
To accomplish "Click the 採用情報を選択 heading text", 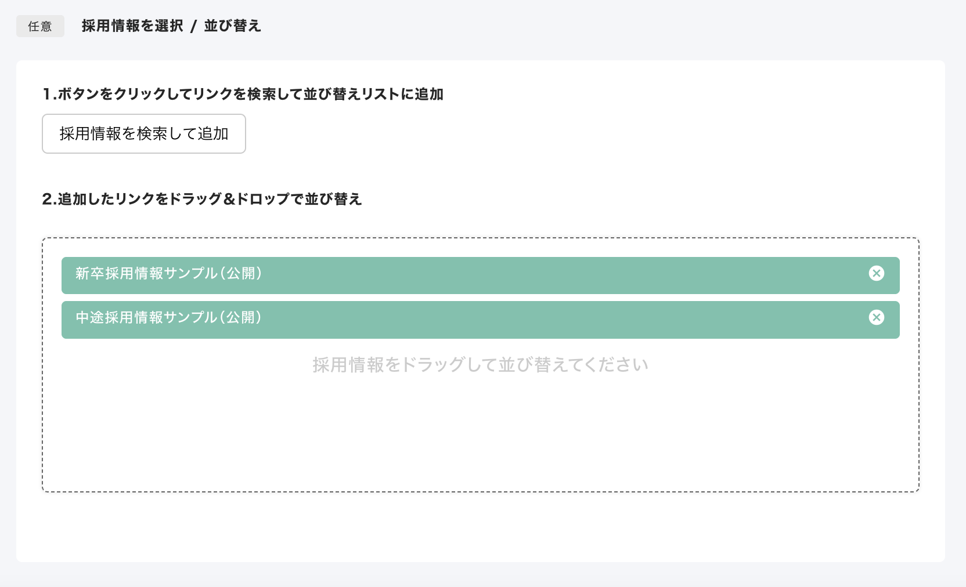I will 132,26.
